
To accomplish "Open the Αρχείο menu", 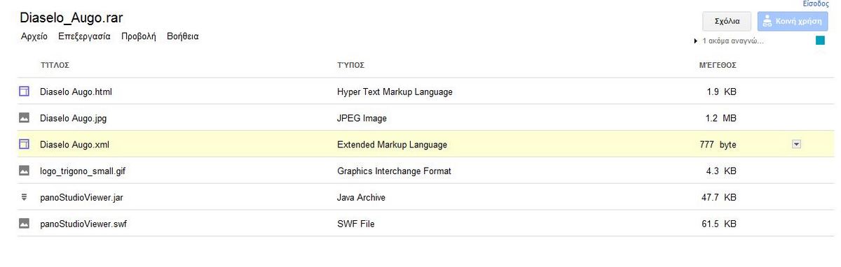I will point(34,36).
